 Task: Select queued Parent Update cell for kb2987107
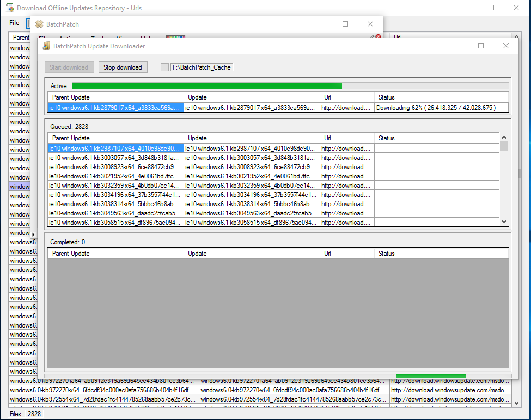coord(115,149)
